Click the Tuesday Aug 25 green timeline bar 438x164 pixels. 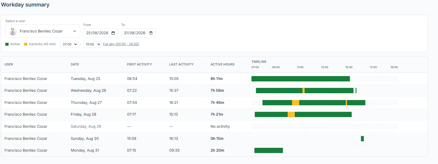click(x=301, y=79)
